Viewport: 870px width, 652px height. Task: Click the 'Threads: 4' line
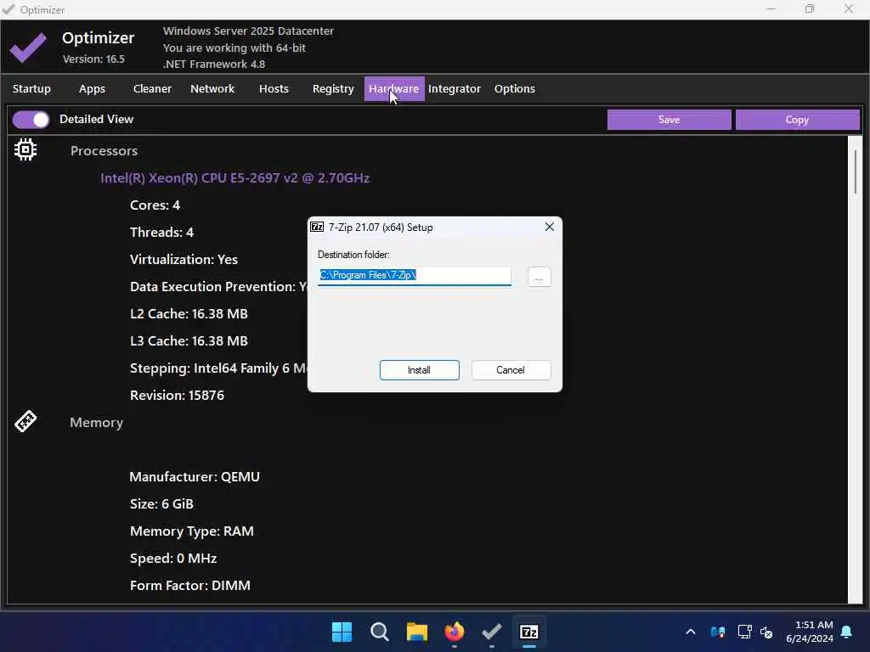click(162, 233)
